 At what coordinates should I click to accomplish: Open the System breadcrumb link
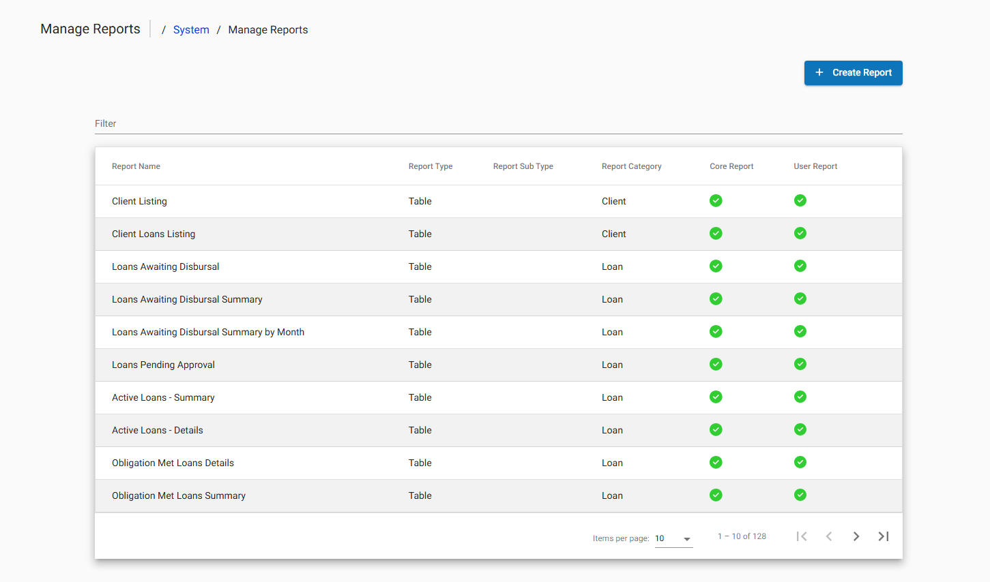(191, 29)
